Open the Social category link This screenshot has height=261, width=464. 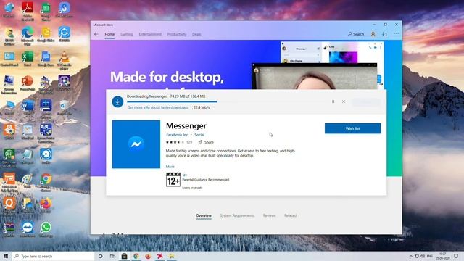pyautogui.click(x=199, y=135)
